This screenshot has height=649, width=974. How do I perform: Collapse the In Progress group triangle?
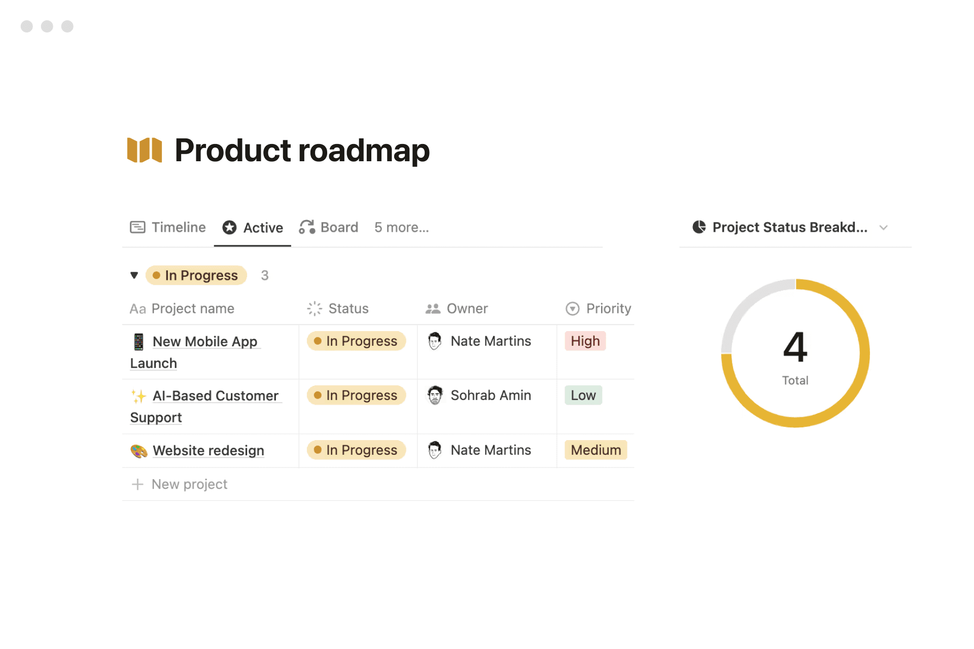[x=134, y=275]
